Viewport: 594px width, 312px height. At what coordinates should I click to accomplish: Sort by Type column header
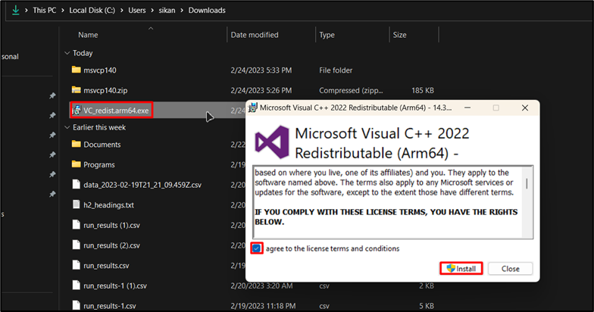coord(327,35)
